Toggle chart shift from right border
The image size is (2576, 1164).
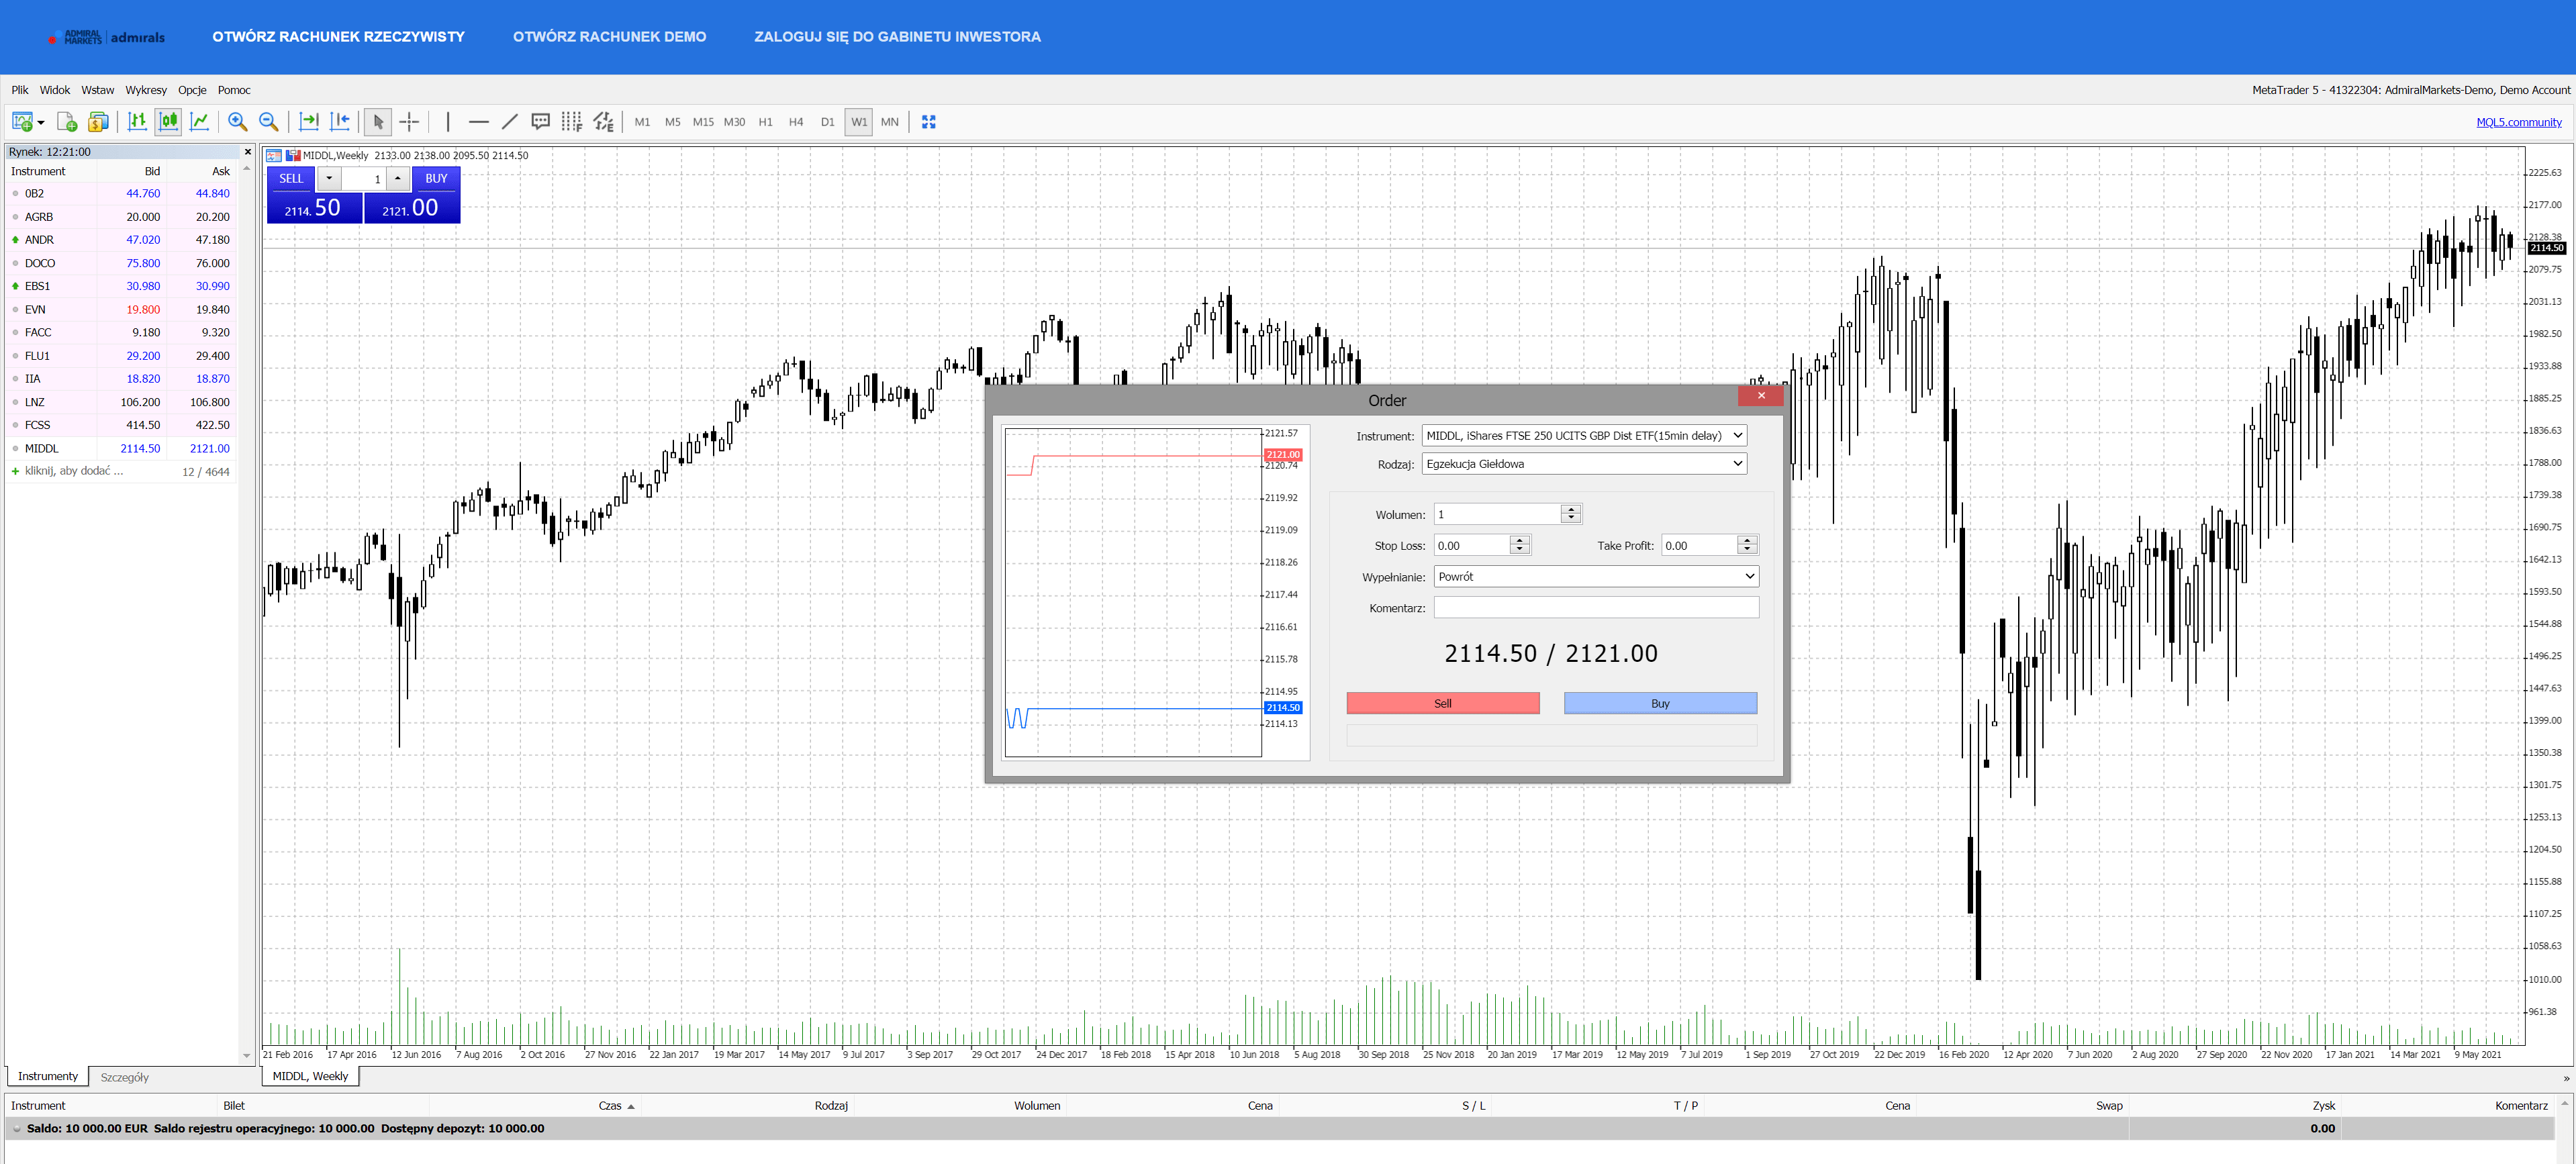[340, 122]
